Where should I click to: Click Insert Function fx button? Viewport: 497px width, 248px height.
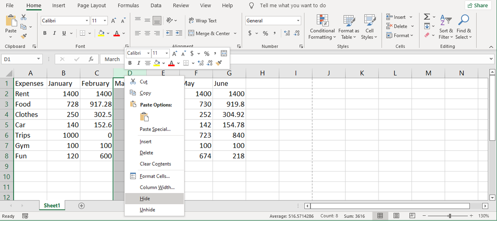click(91, 59)
